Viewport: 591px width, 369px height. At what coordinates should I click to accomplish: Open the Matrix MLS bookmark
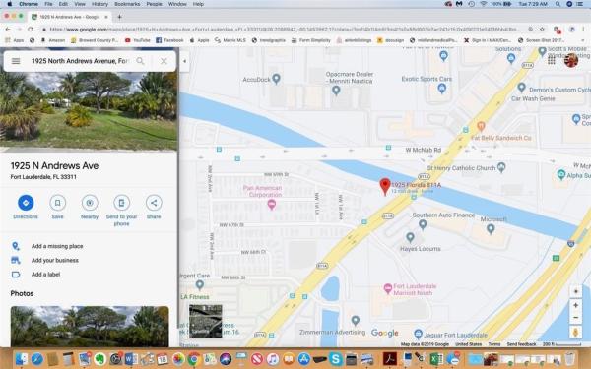pos(230,40)
